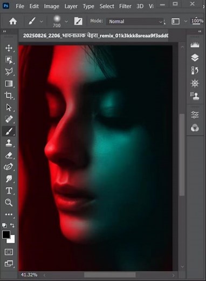Open the Photoshop application icon menu
Viewport: 206px width, 281px height.
point(6,6)
